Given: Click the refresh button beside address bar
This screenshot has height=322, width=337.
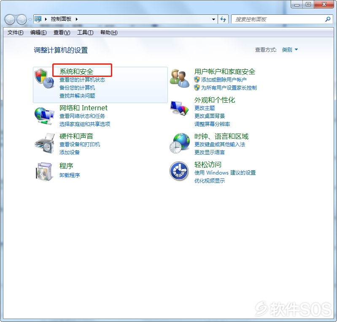Looking at the screenshot, I should (x=223, y=19).
